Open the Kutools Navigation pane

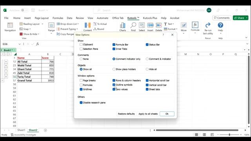(x=10, y=27)
